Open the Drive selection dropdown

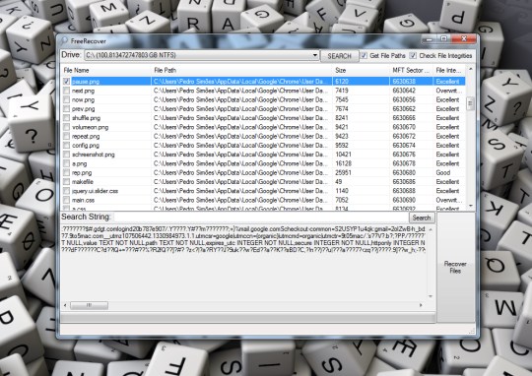(315, 55)
